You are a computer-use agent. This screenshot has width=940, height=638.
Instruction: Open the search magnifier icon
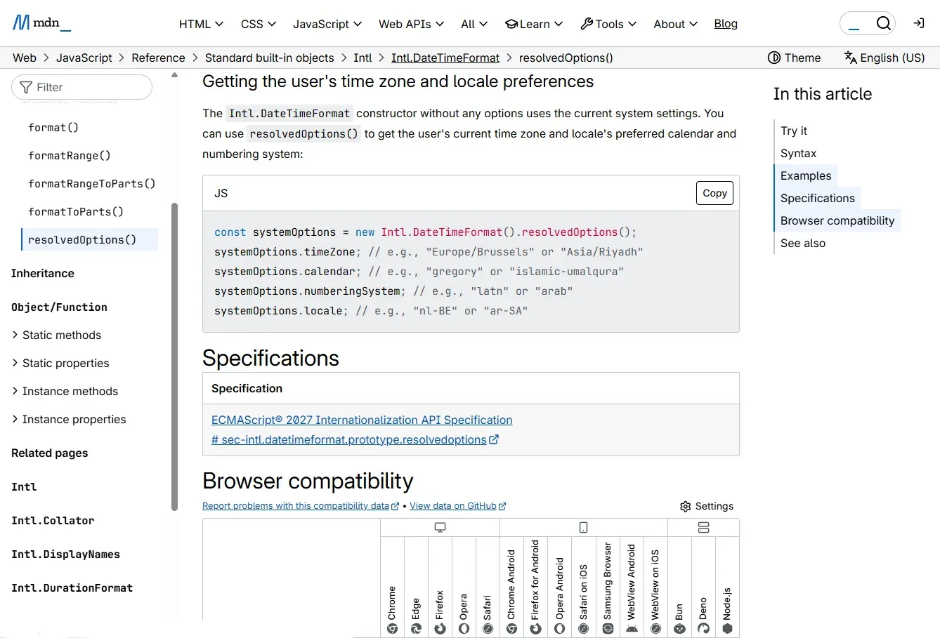[884, 24]
